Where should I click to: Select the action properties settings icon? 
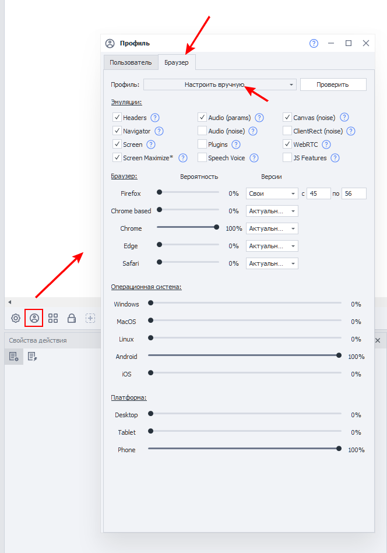(14, 356)
